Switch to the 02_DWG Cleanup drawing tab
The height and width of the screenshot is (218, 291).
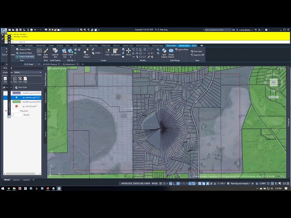click(50, 64)
